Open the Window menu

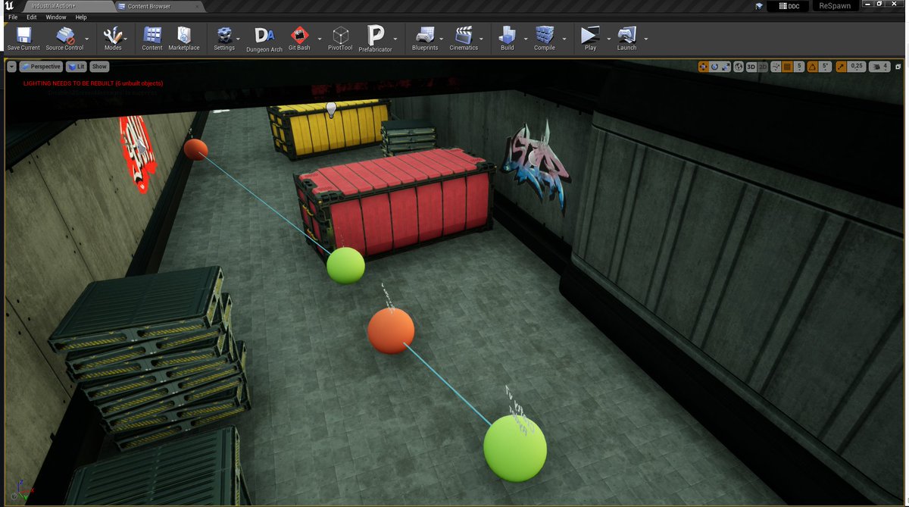55,17
